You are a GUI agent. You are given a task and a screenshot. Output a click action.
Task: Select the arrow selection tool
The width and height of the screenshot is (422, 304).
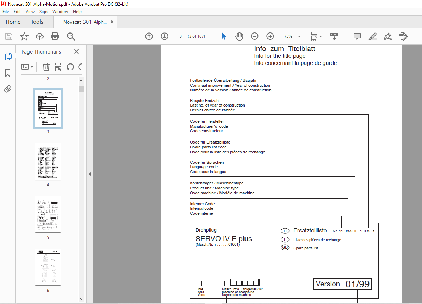pyautogui.click(x=224, y=36)
